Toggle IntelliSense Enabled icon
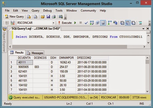Image resolution: width=153 pixels, height=108 pixels. [103, 23]
